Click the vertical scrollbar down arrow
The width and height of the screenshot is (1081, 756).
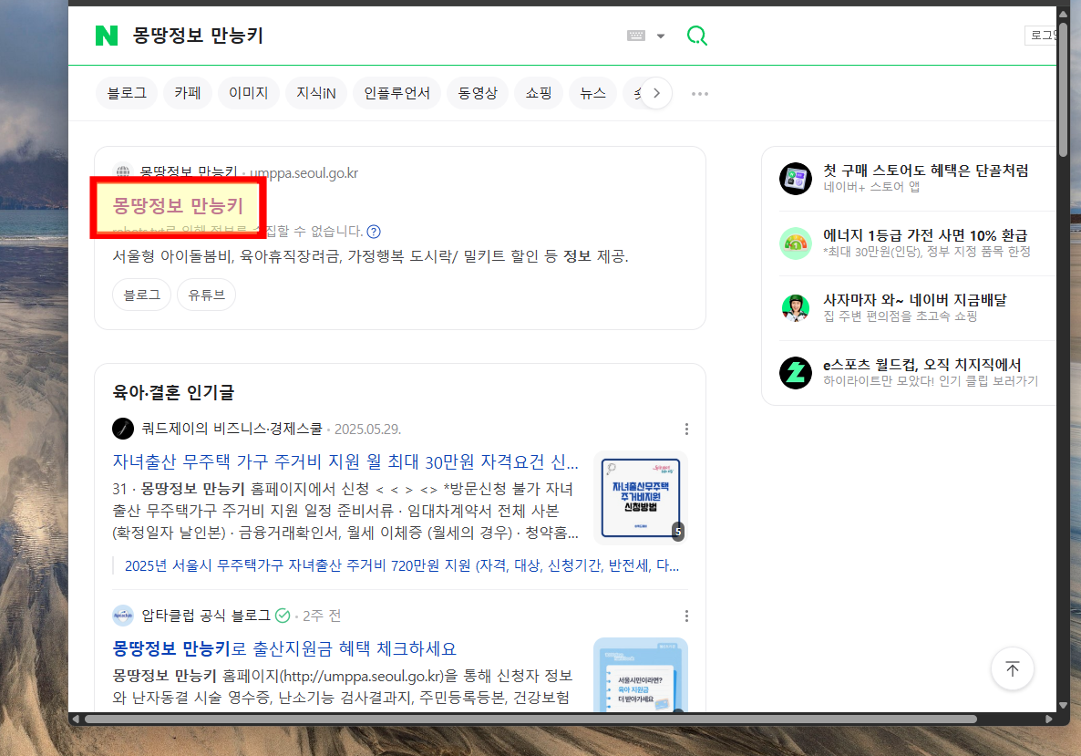point(1063,705)
